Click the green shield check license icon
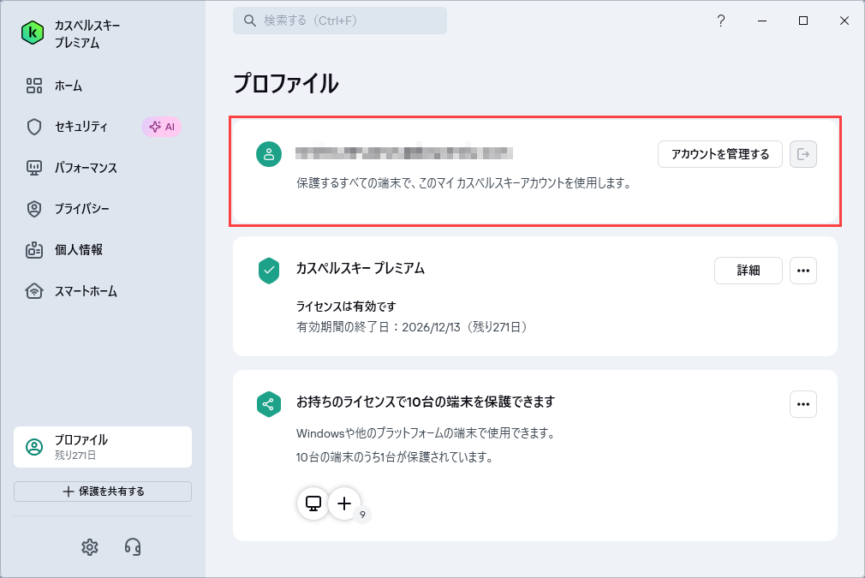865x578 pixels. tap(269, 271)
